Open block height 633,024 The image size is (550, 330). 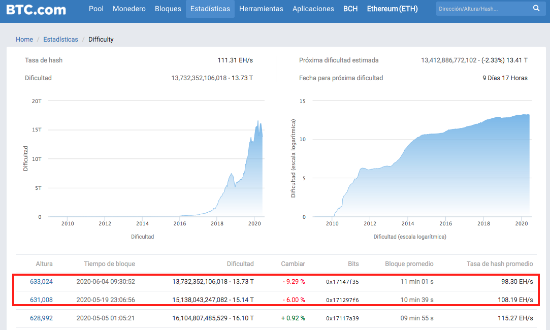pyautogui.click(x=42, y=282)
